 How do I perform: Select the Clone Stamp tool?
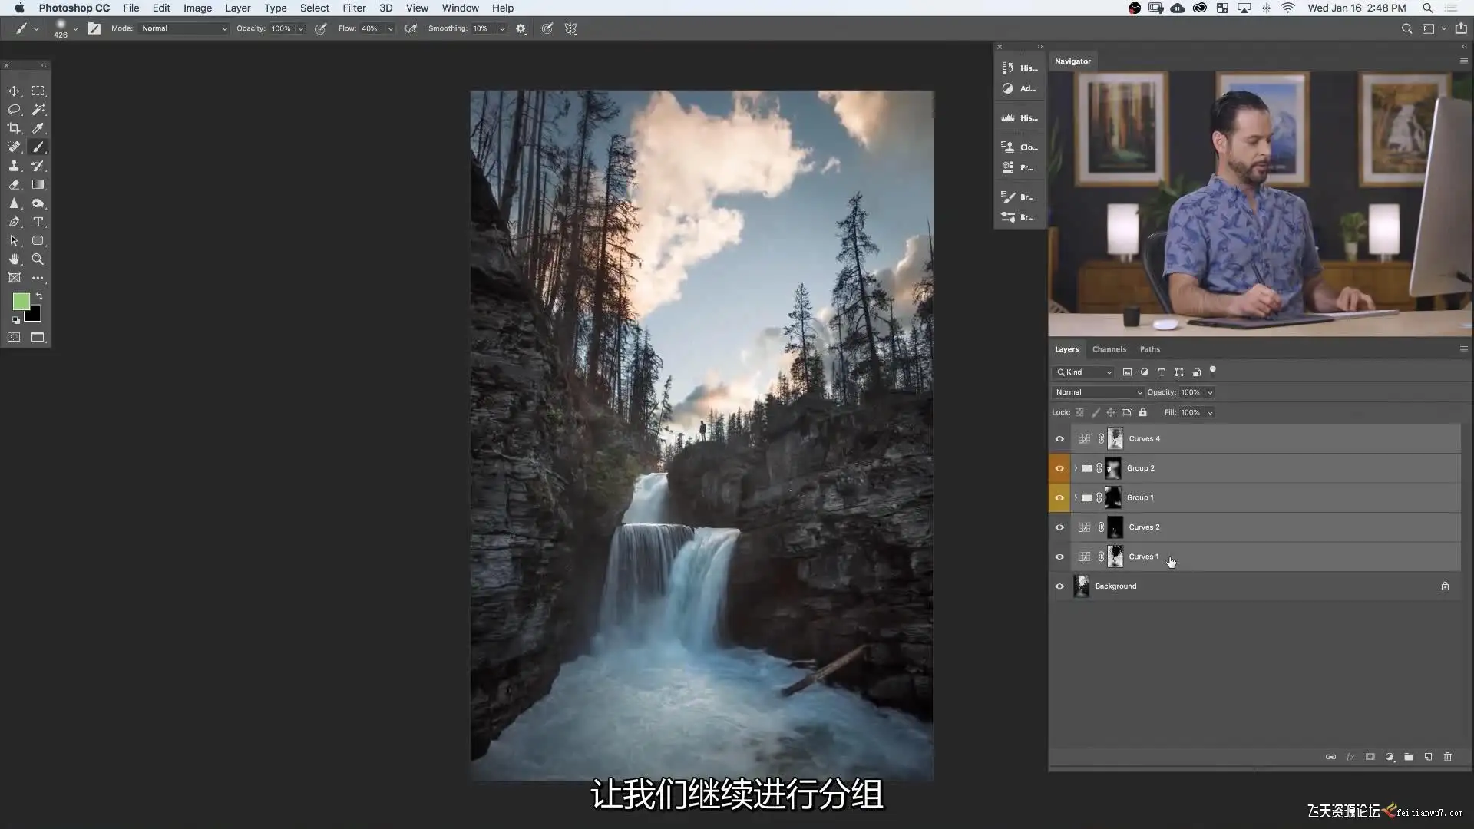pyautogui.click(x=14, y=166)
